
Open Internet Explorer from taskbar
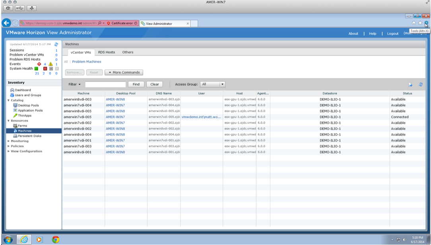[24, 239]
